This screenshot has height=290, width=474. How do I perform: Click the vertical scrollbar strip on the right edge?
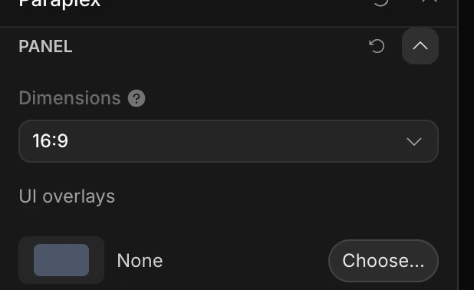466,145
